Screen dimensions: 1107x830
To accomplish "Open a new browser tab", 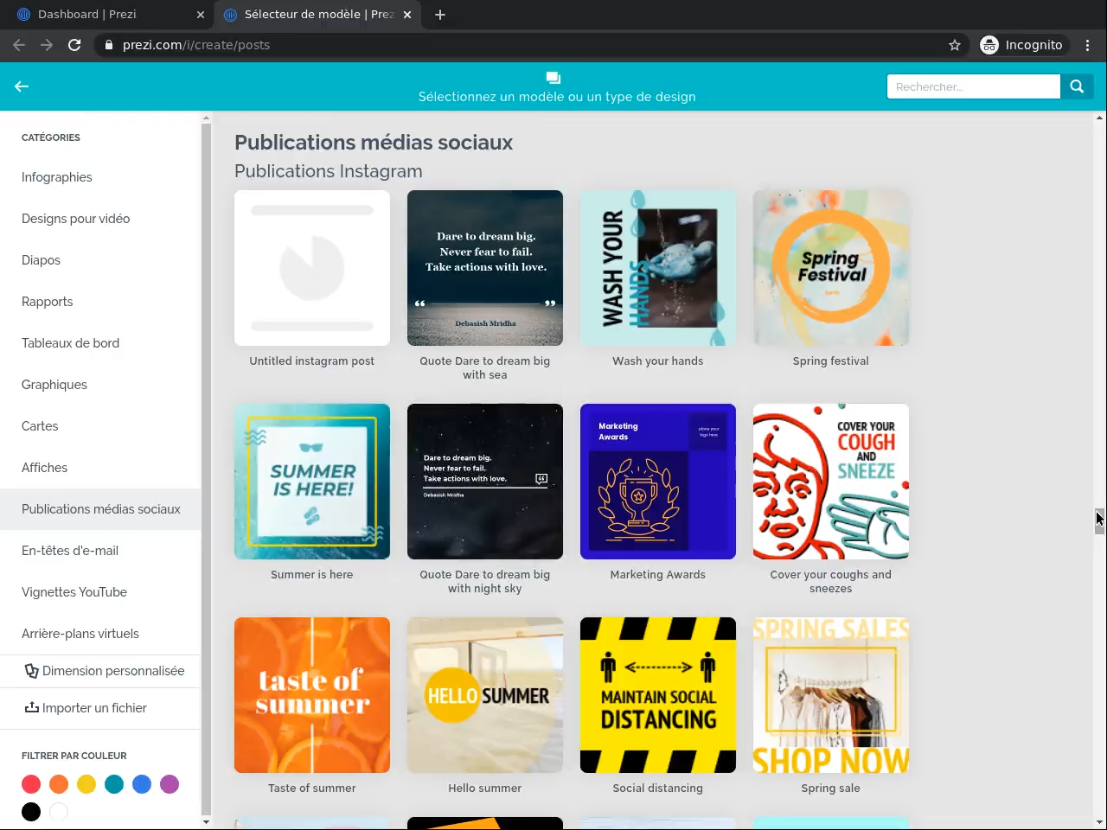I will pyautogui.click(x=440, y=15).
